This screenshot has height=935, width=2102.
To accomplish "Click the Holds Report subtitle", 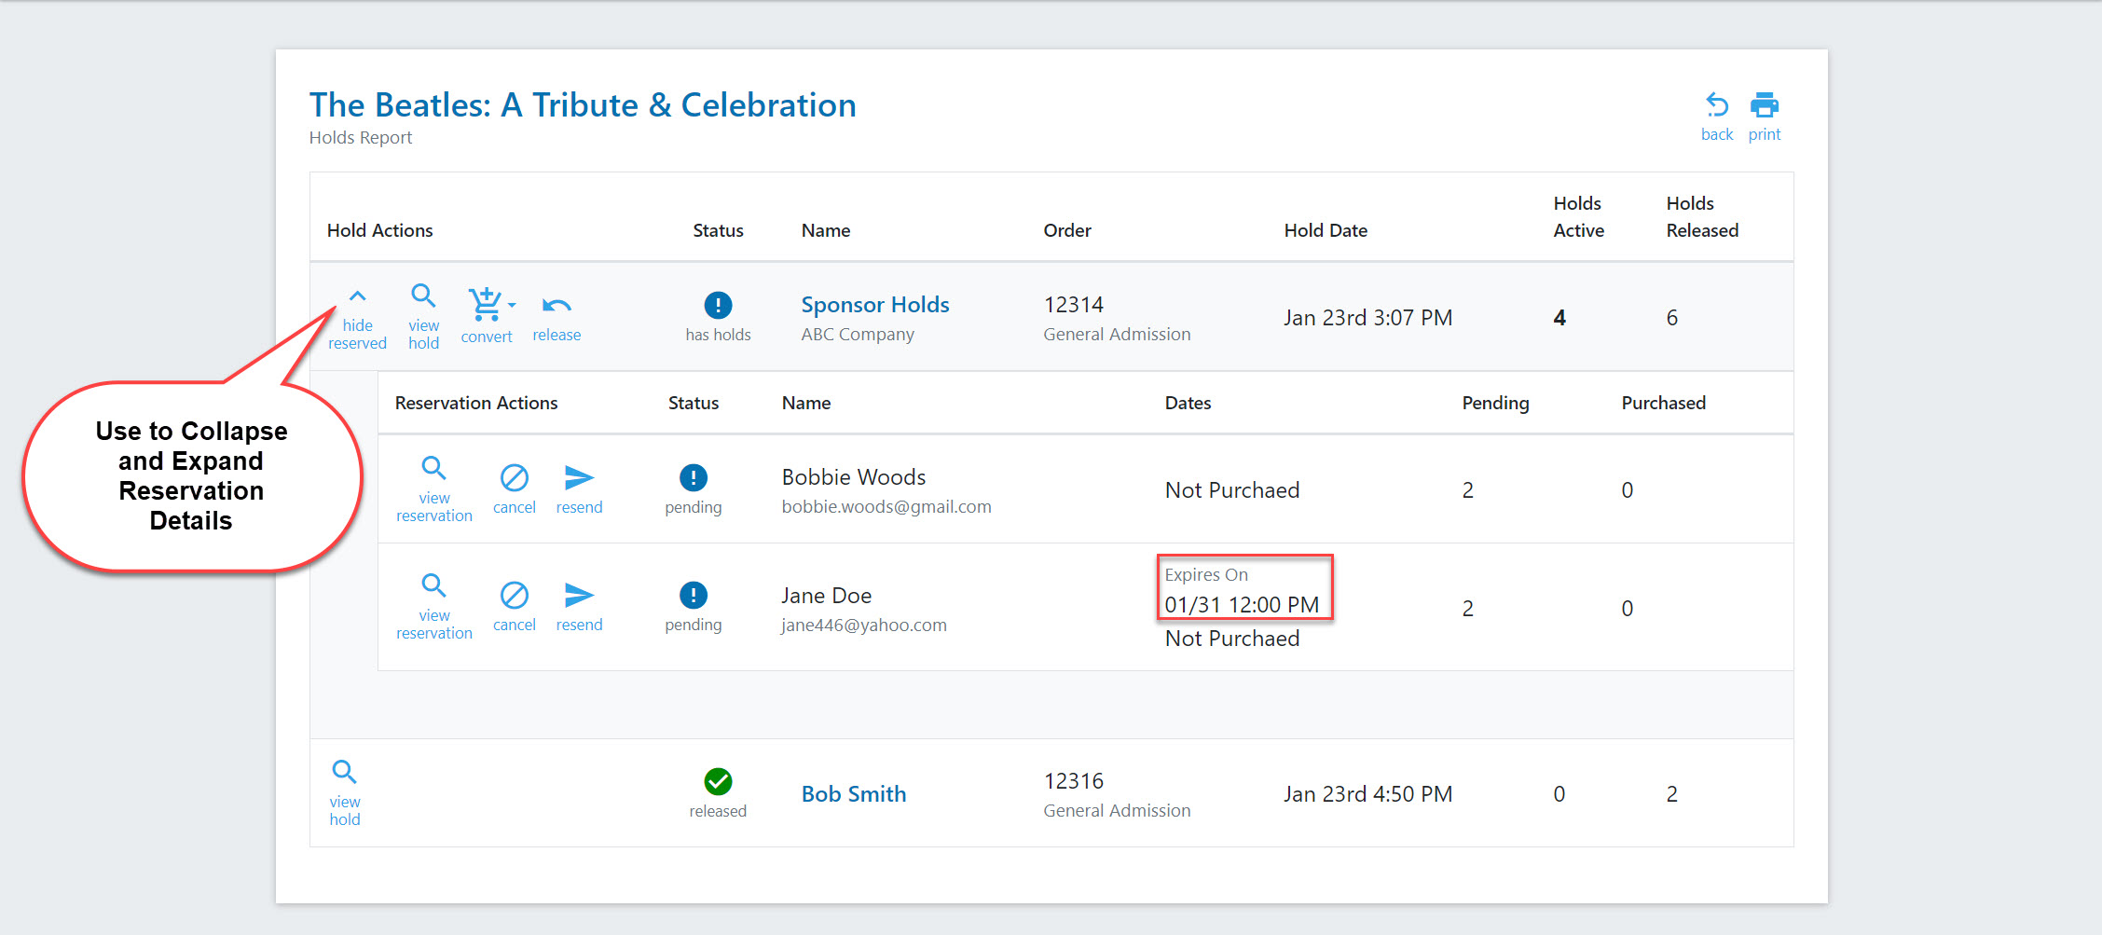I will [361, 137].
